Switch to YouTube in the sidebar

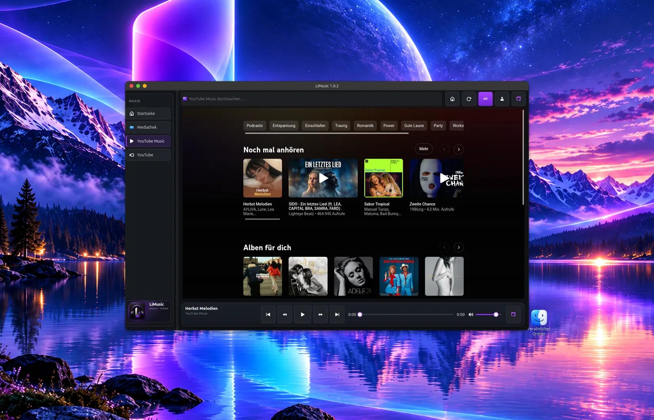148,155
